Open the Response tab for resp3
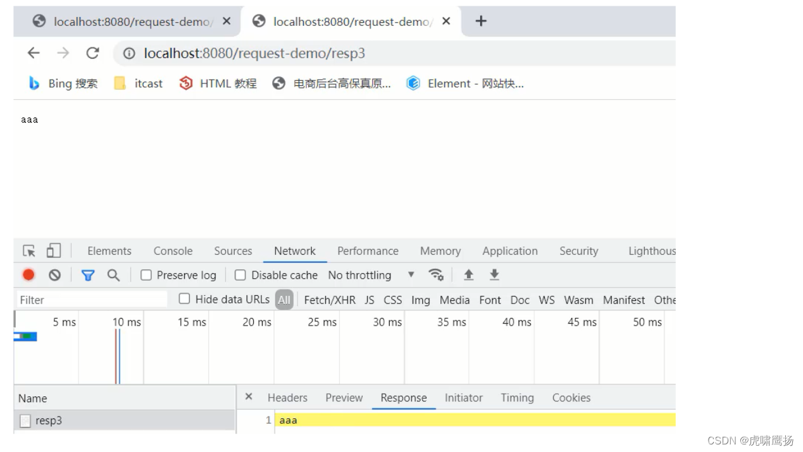 click(403, 398)
